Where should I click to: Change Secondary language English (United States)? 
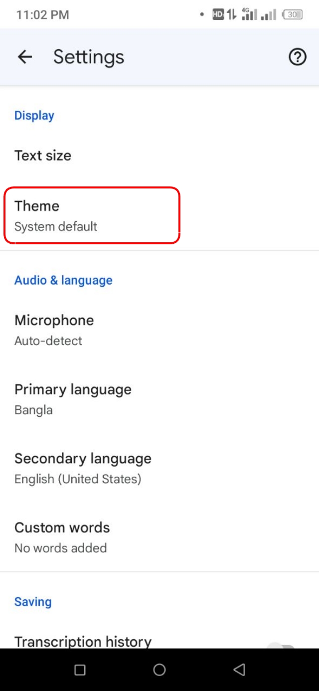click(x=83, y=468)
